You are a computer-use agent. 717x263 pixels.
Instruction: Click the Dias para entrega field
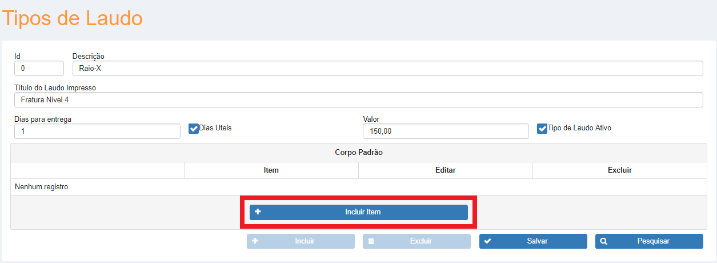point(97,131)
